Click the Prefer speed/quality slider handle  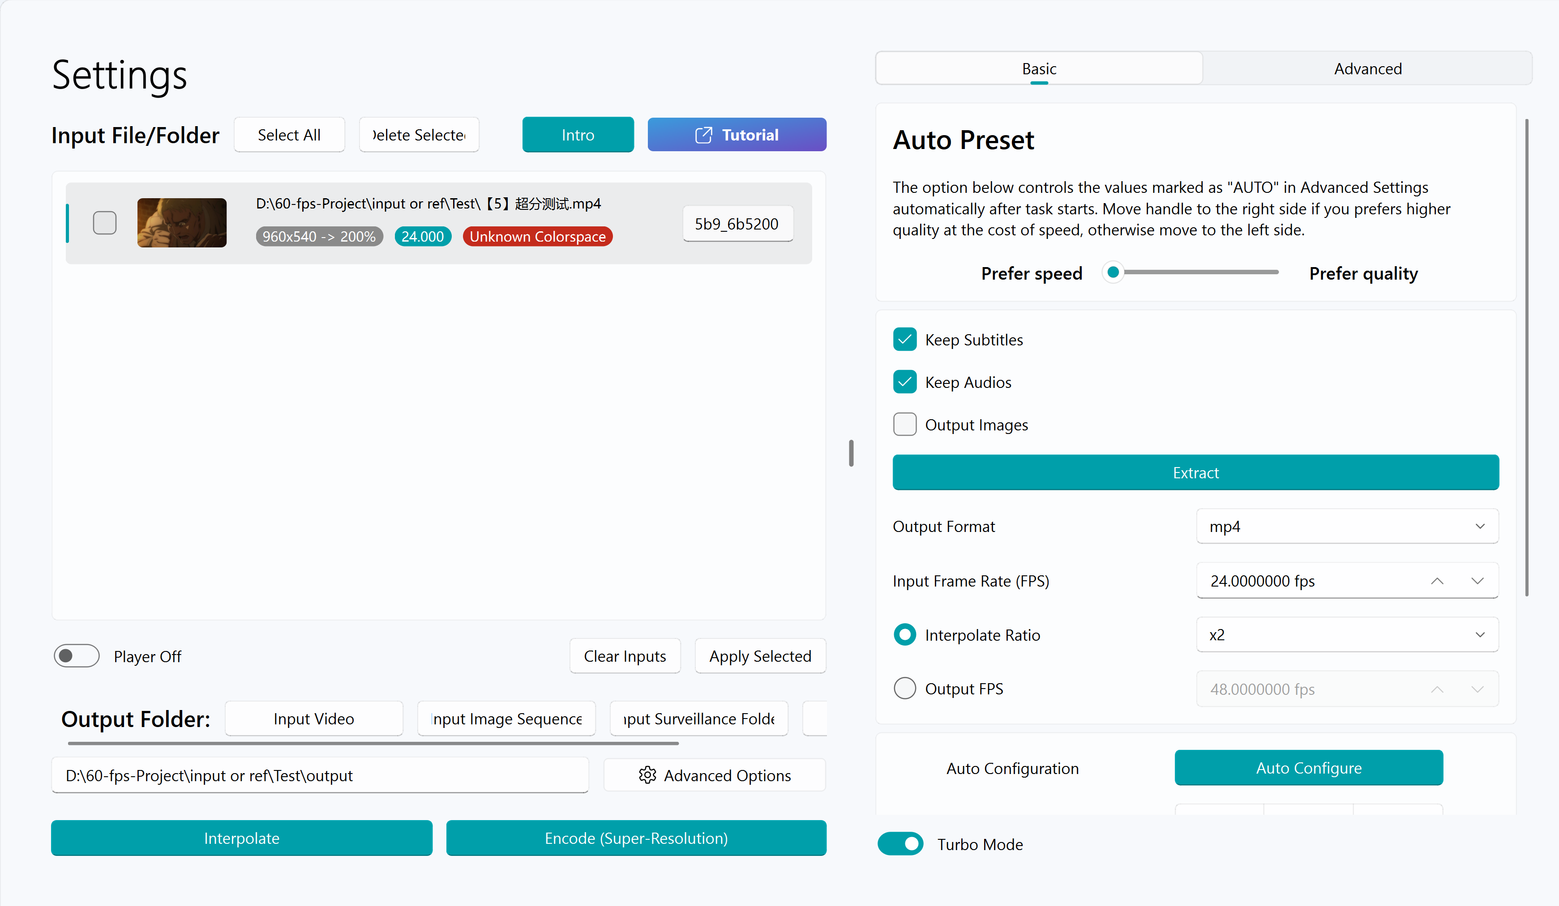click(x=1113, y=272)
